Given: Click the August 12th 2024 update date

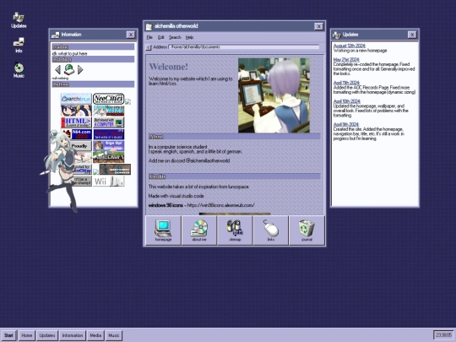Looking at the screenshot, I should [350, 46].
